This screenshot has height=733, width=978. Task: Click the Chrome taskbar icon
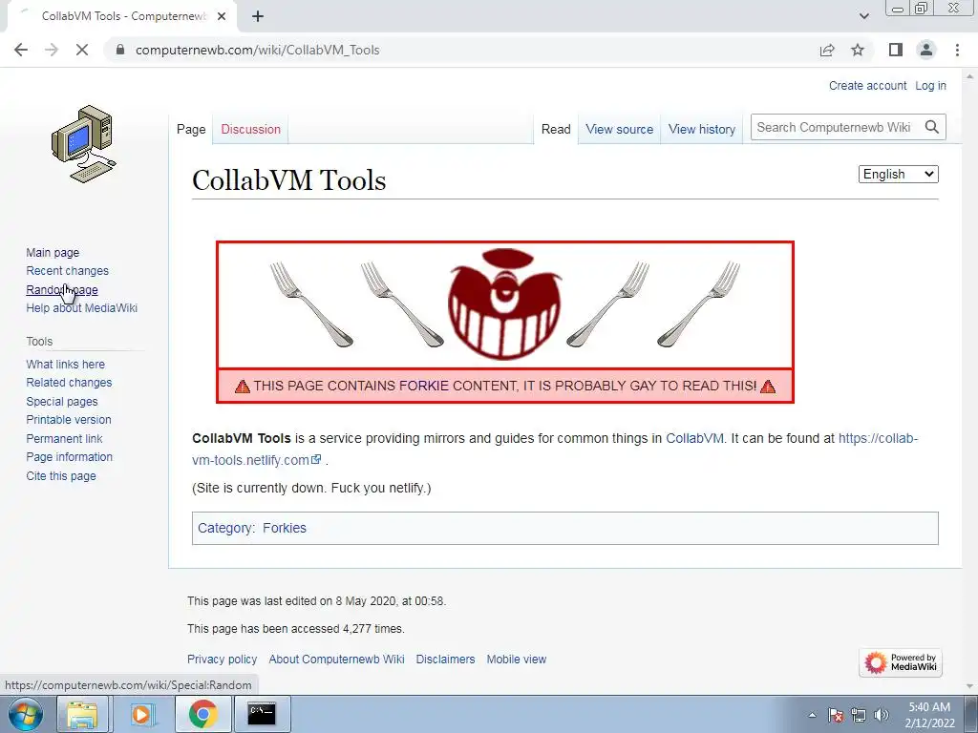click(202, 714)
